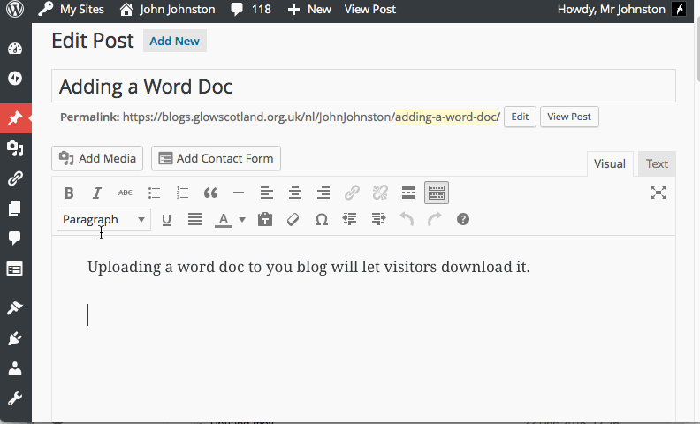Open the text color picker arrow
Viewport: 700px width, 424px height.
[242, 219]
